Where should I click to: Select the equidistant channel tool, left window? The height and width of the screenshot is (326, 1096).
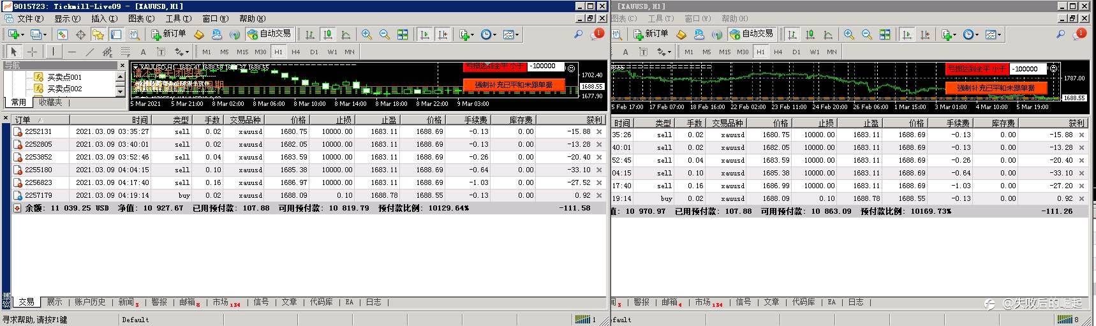[107, 52]
